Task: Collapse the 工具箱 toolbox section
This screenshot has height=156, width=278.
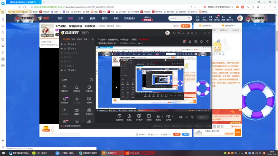Action: click(91, 80)
